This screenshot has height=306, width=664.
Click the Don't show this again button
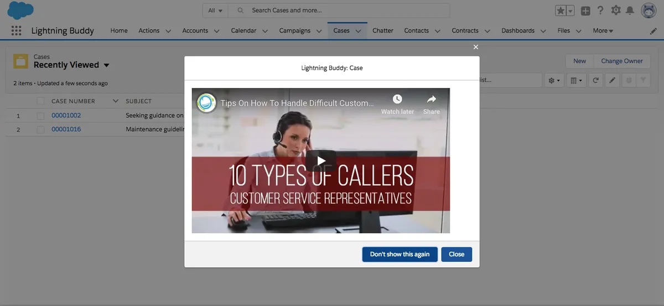(400, 255)
